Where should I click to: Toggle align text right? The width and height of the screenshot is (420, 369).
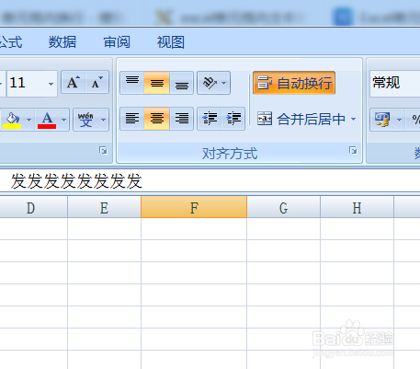pos(181,119)
